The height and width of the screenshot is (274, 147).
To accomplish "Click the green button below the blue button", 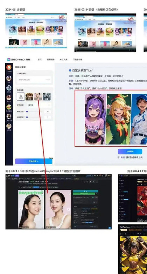I will pyautogui.click(x=84, y=194).
